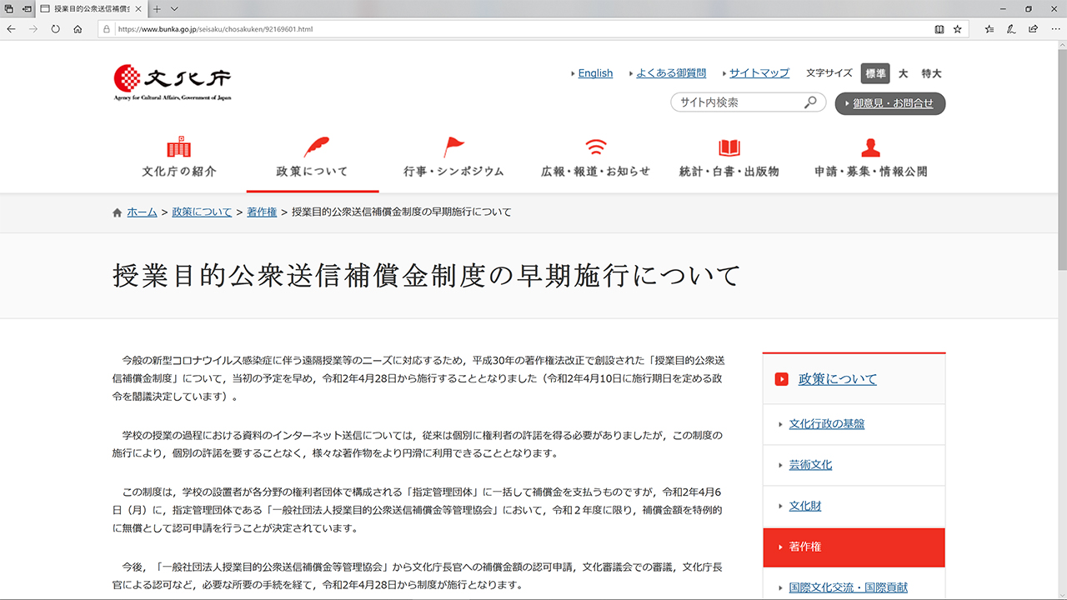The height and width of the screenshot is (600, 1067).
Task: Click ホーム breadcrumb link
Action: coord(142,212)
